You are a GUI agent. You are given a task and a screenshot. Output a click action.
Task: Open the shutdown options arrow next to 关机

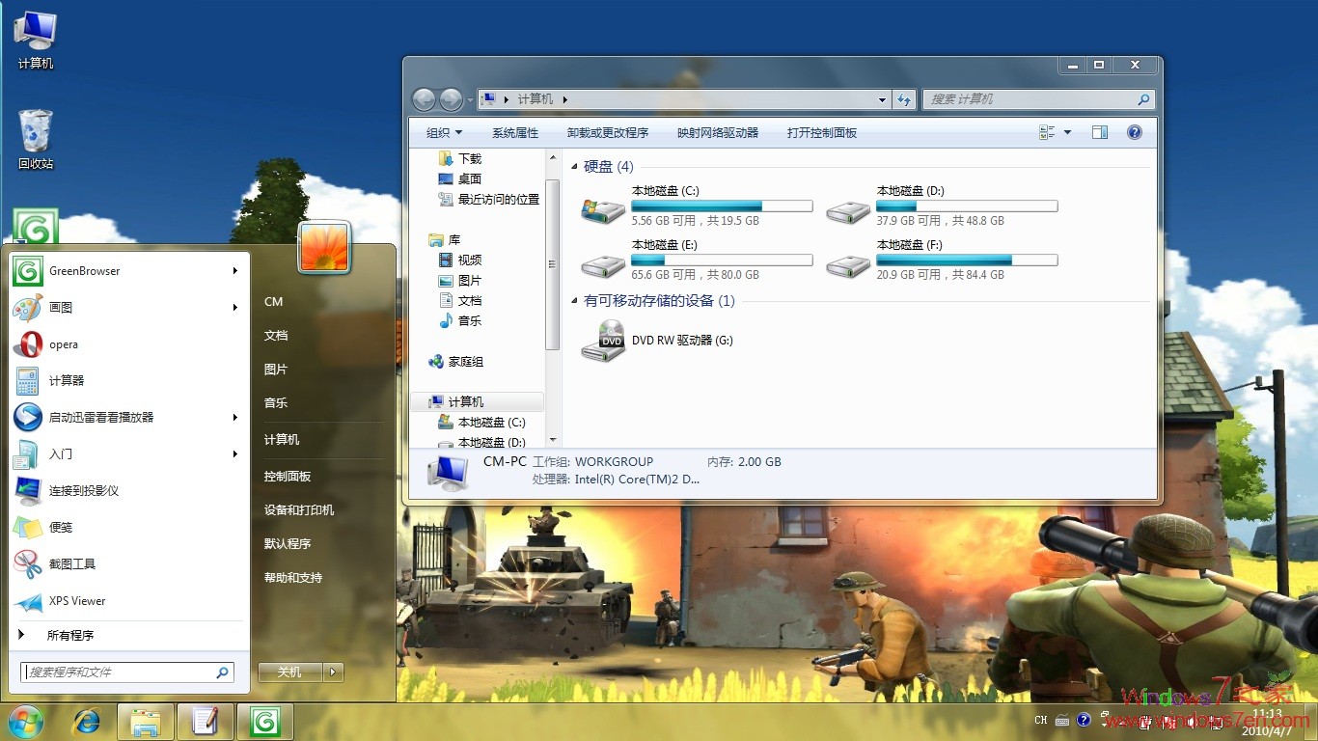coord(333,672)
